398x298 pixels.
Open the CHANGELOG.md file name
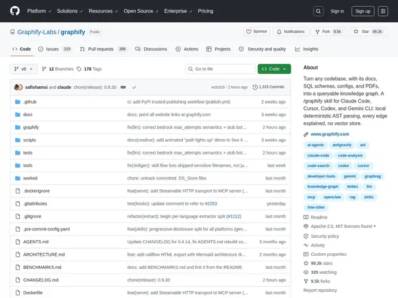[41, 280]
